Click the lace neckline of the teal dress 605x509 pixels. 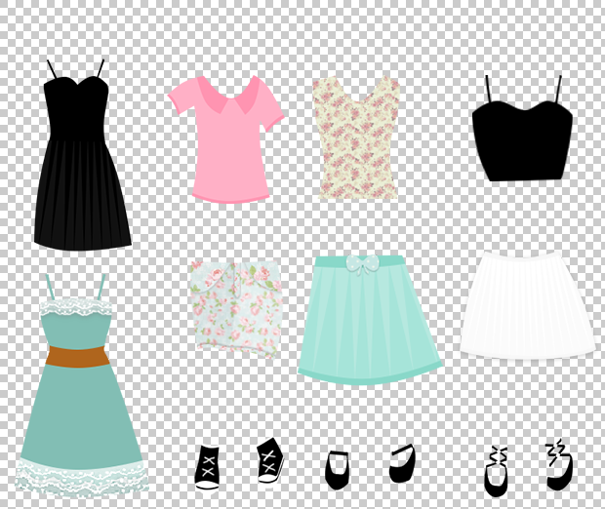tap(76, 307)
